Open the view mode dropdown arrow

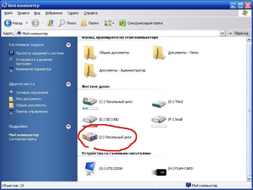(113, 23)
